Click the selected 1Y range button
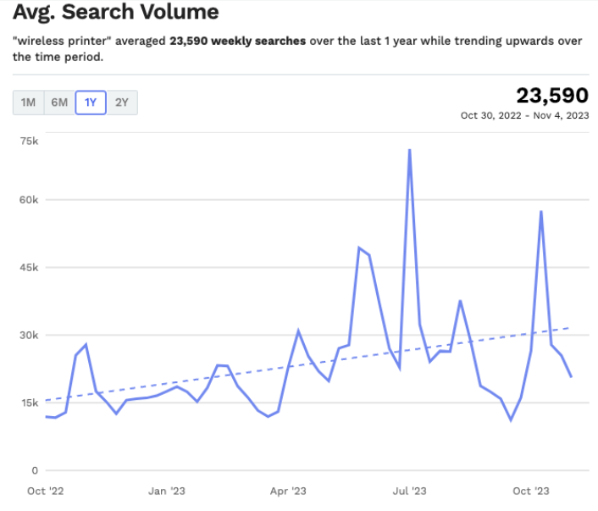Screen dimensions: 598x511 (x=91, y=103)
